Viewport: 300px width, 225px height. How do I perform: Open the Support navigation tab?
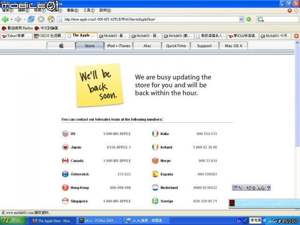pos(204,46)
